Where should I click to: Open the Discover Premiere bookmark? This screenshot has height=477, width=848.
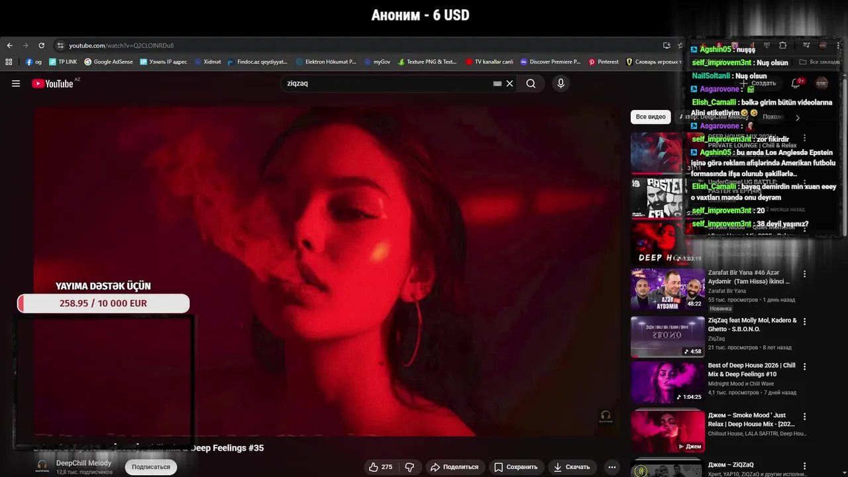pos(551,62)
